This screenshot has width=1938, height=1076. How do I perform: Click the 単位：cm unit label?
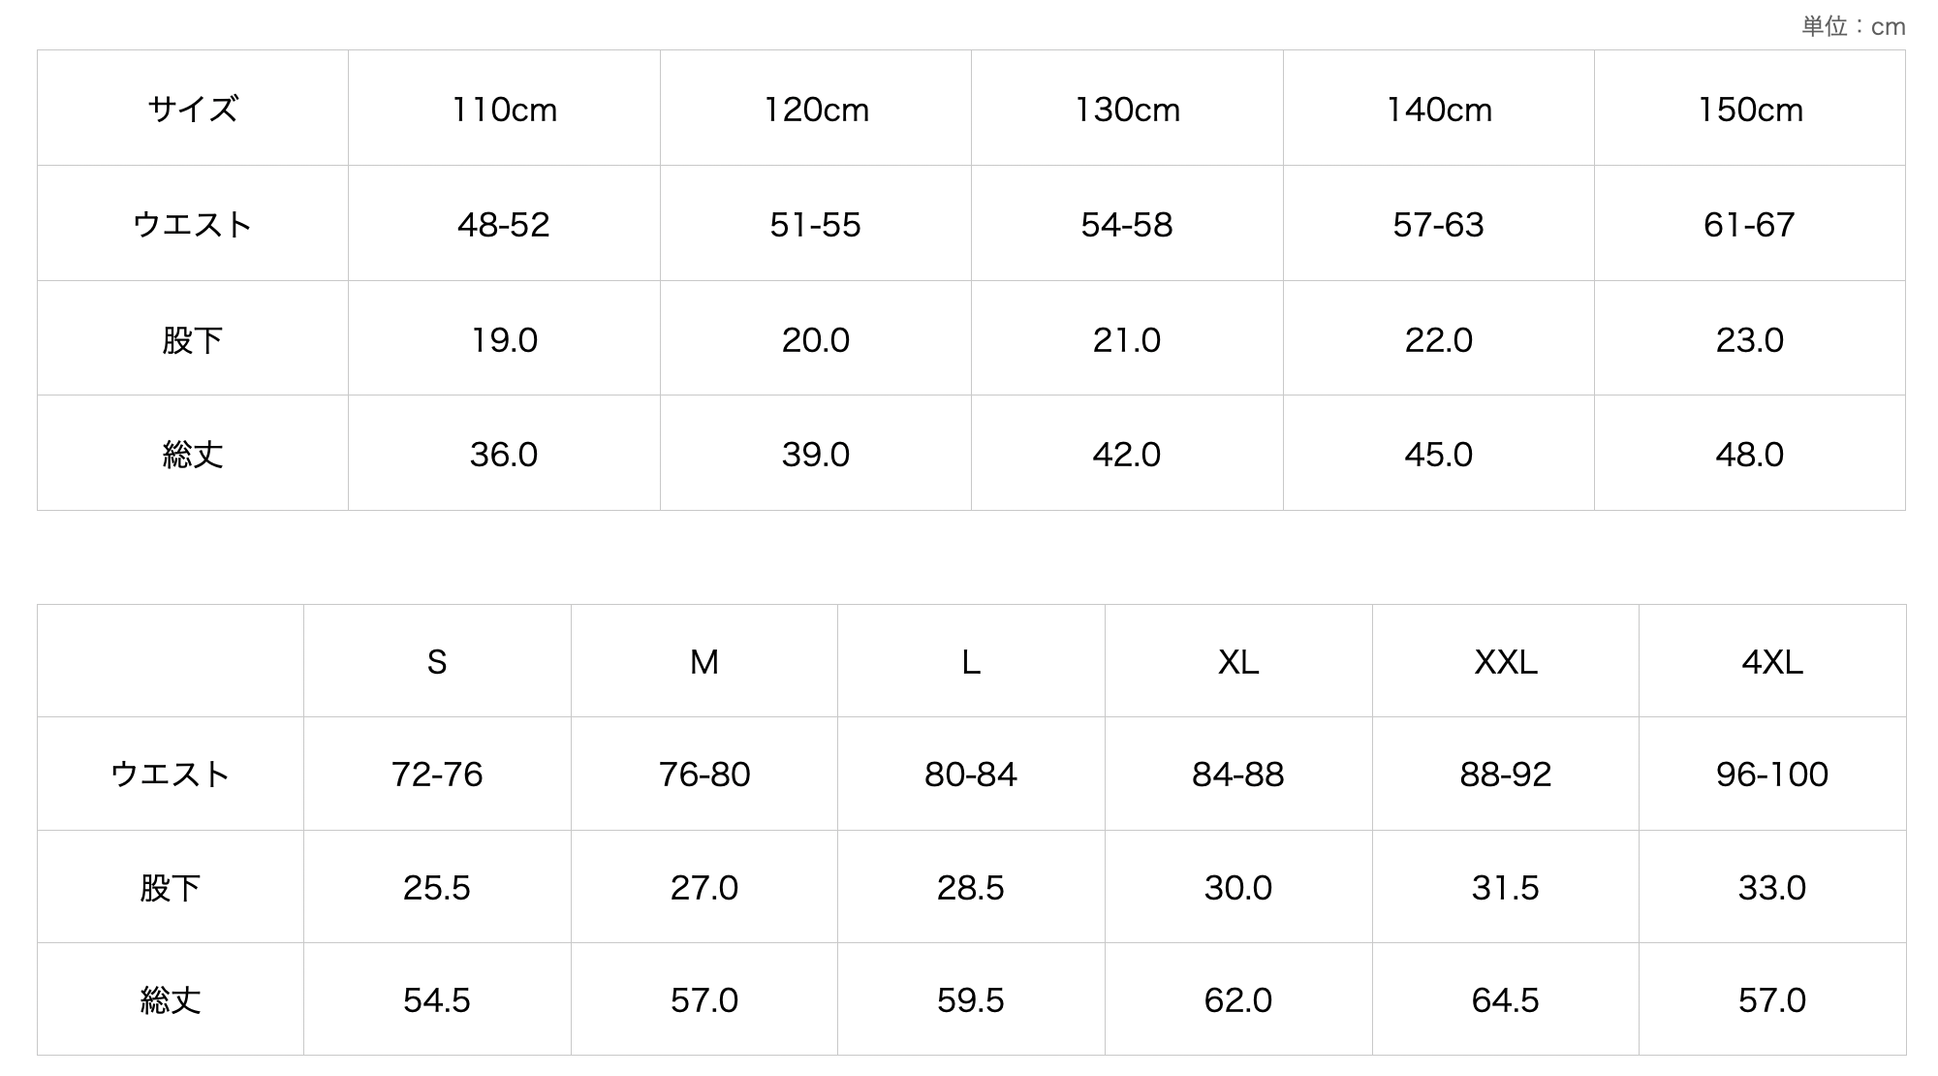pos(1853,26)
